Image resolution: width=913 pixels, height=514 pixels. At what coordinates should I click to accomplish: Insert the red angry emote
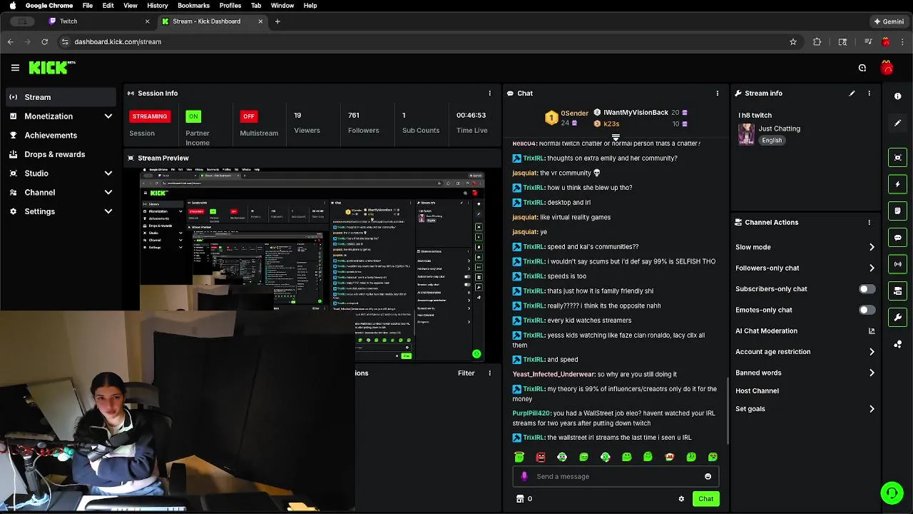(x=541, y=457)
